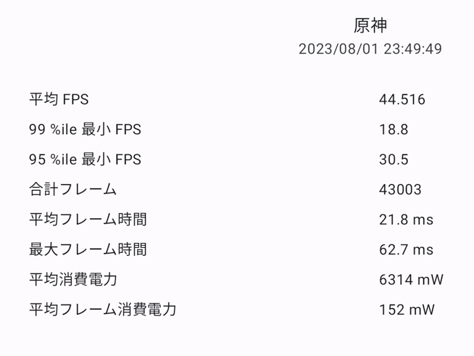Click the 平均フレーム消費電力 label
The height and width of the screenshot is (356, 474).
tap(102, 310)
